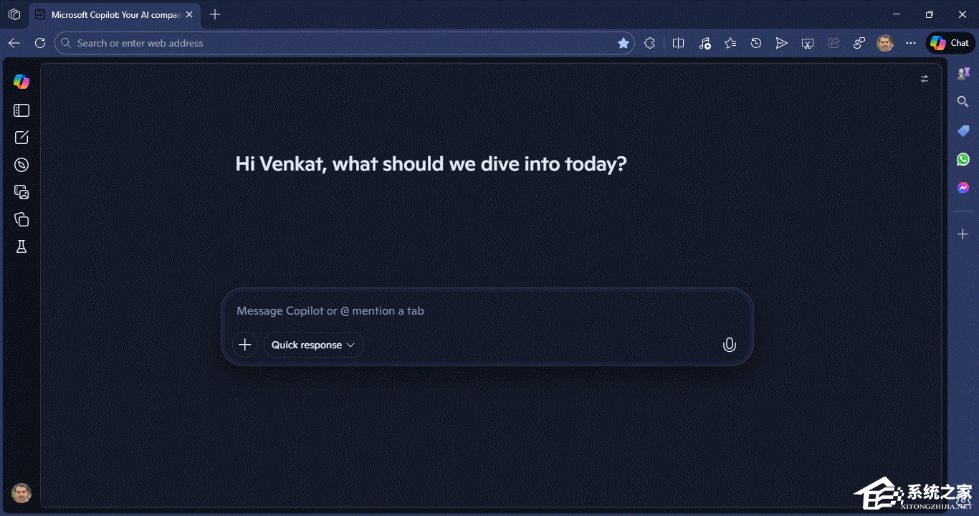Open WhatsApp in the Edge sidebar
Screen dimensions: 979x516
963,159
